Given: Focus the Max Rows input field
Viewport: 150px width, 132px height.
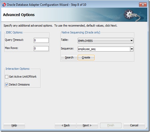Looking at the screenshot, I should 41,48.
